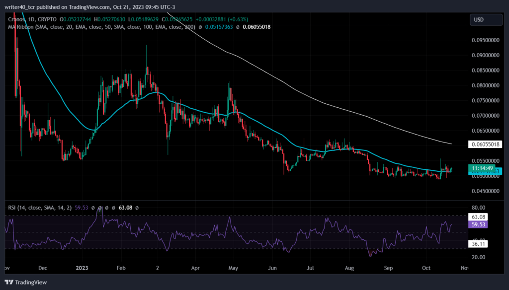Click the Dec label on time axis

click(43, 268)
